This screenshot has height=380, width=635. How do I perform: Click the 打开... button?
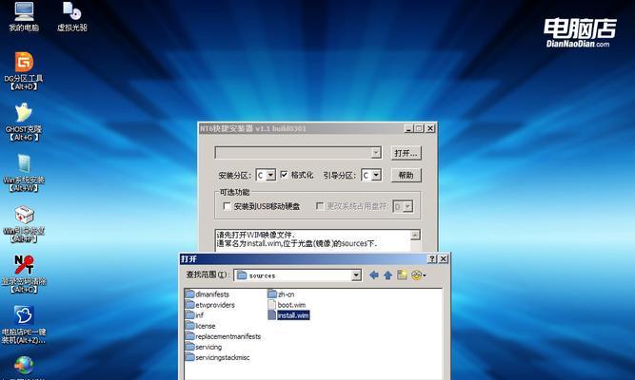407,153
